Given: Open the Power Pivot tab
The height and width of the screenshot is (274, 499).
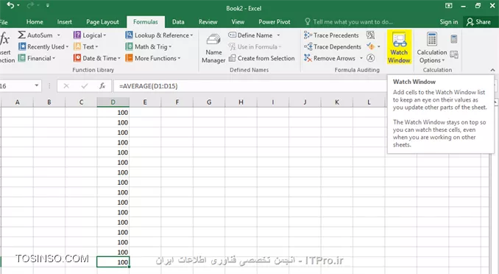Looking at the screenshot, I should pos(275,22).
